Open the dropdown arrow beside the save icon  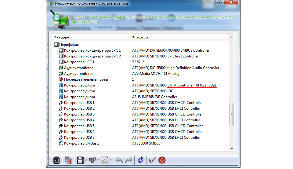pyautogui.click(x=85, y=160)
